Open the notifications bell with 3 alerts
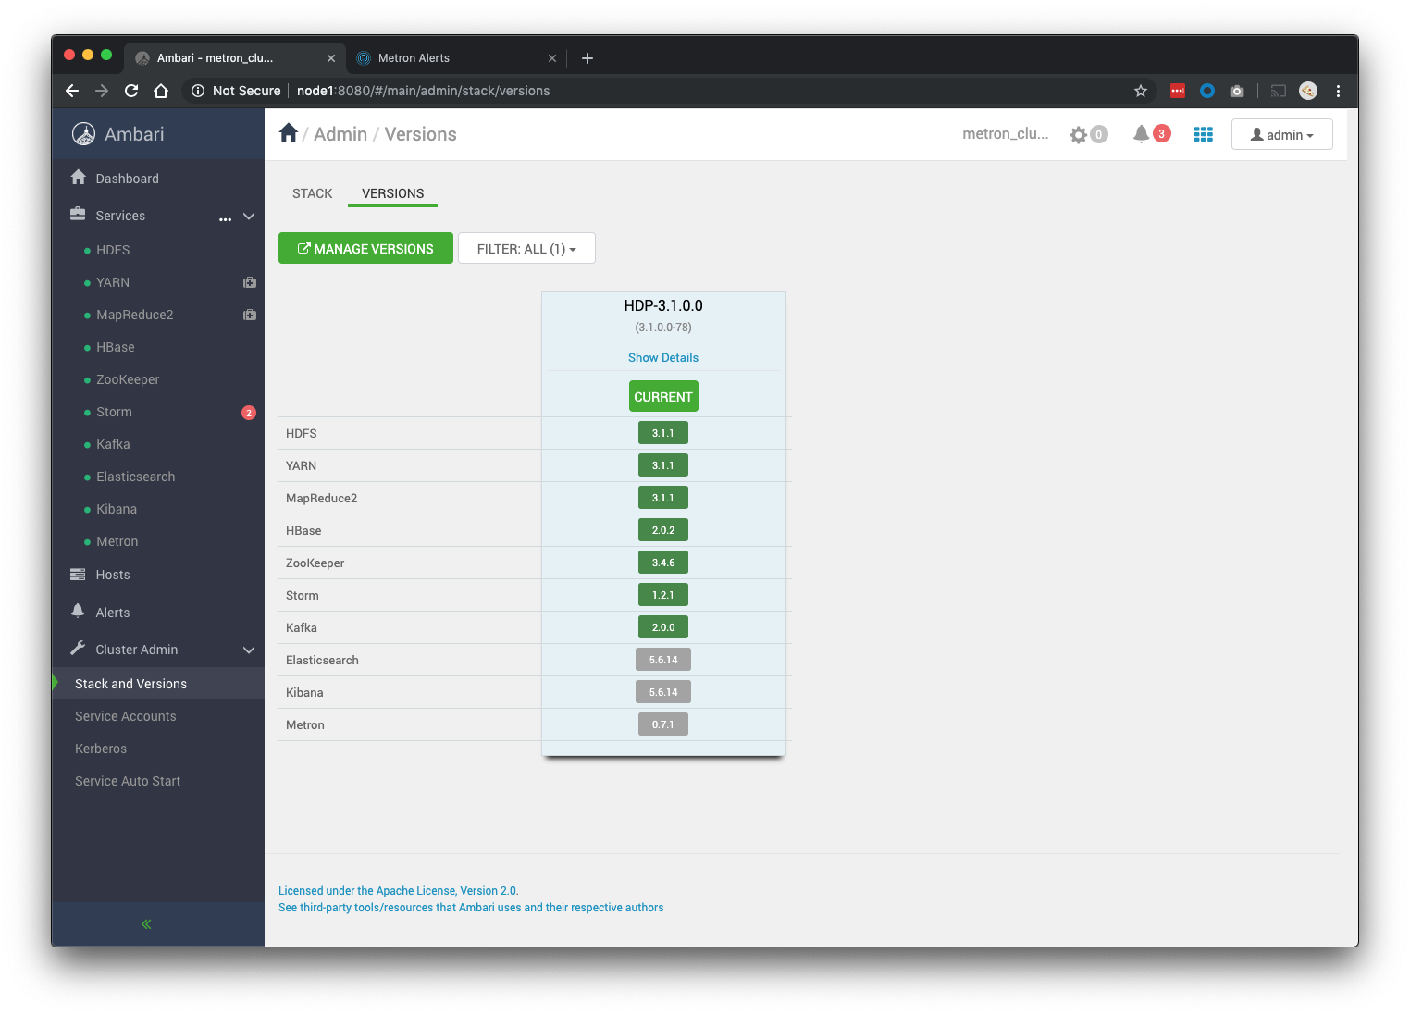The width and height of the screenshot is (1410, 1015). (1152, 134)
